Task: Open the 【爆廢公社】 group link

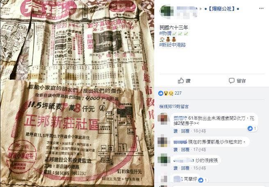Action: 221,9
